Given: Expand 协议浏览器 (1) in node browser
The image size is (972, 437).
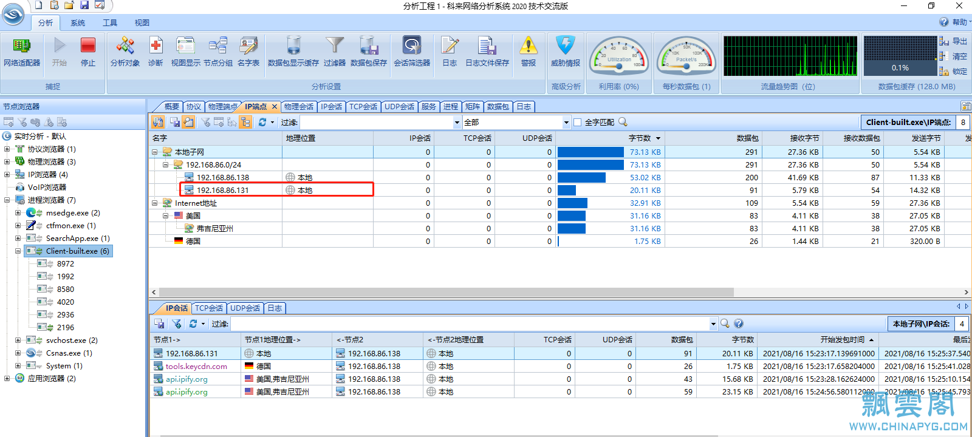Looking at the screenshot, I should tap(7, 149).
